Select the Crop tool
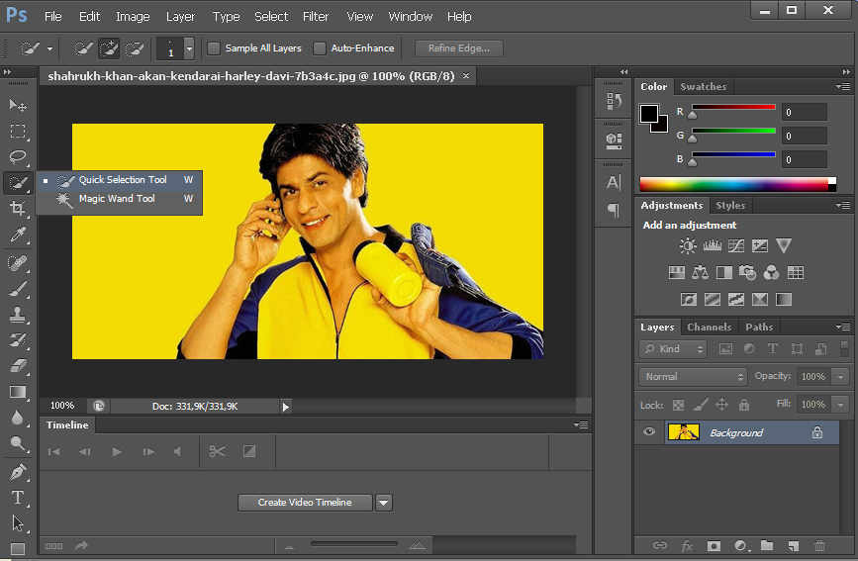Screen dimensions: 858x561 click(17, 208)
